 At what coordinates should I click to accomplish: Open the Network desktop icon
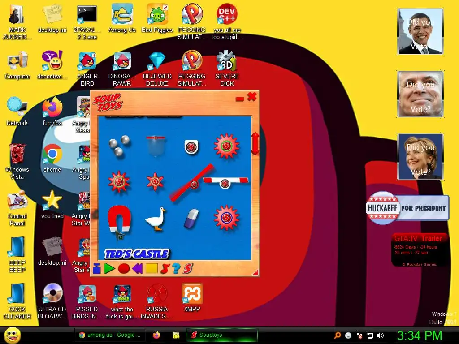pos(17,112)
